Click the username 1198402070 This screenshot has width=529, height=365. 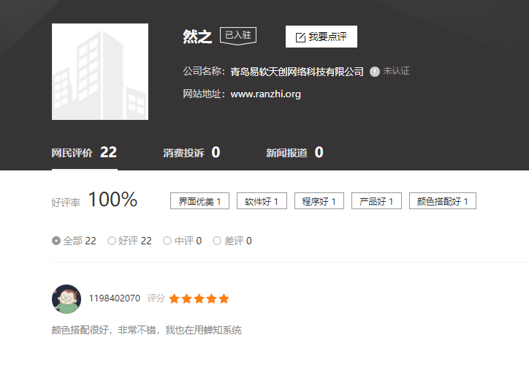[115, 298]
